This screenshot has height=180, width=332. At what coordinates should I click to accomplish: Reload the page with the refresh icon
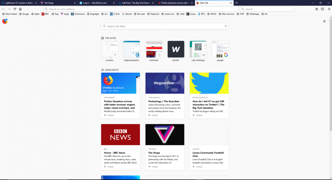click(15, 9)
